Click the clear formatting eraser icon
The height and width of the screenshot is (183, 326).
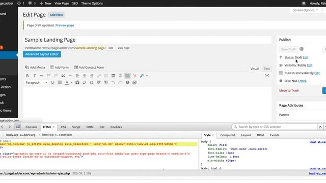pos(85,82)
